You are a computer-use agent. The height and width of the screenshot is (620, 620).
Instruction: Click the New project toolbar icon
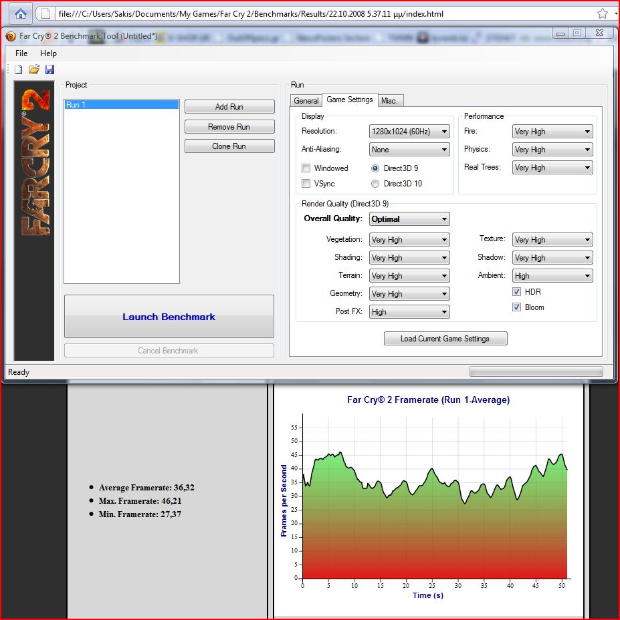18,69
